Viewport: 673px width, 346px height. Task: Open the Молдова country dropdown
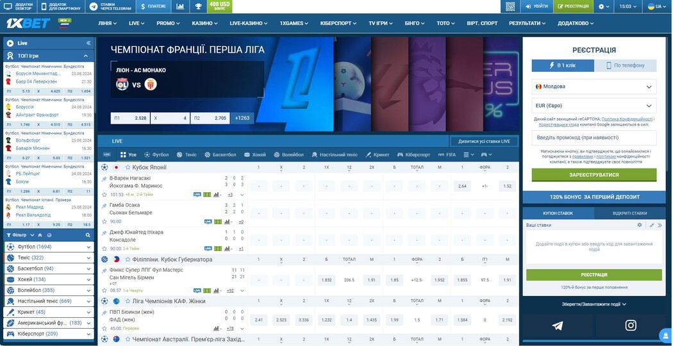[x=594, y=86]
